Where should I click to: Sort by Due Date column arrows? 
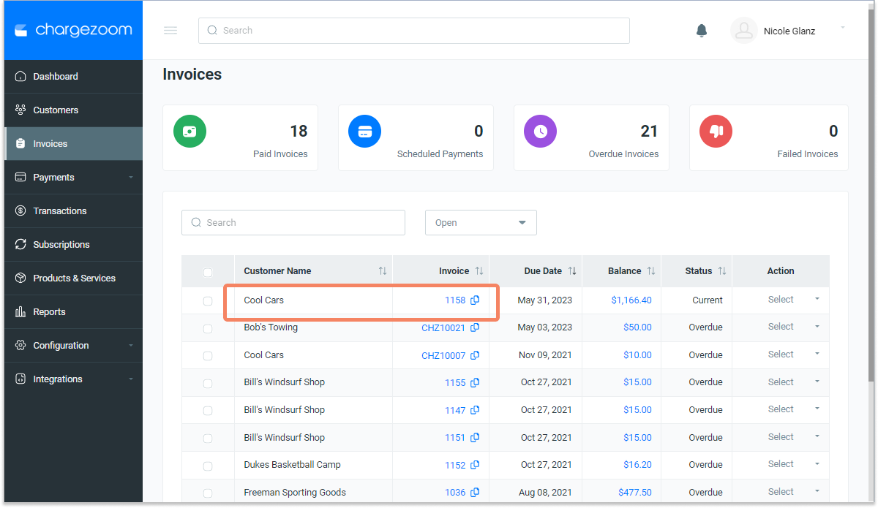coord(572,271)
